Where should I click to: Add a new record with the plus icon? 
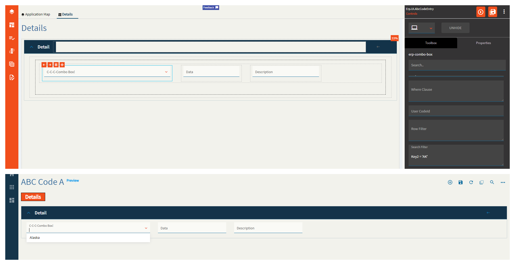point(450,182)
